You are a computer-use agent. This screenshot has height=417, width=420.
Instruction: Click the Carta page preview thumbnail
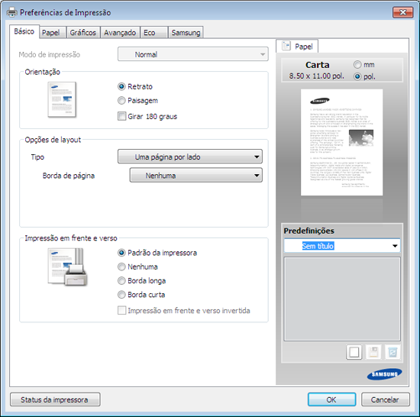[341, 142]
